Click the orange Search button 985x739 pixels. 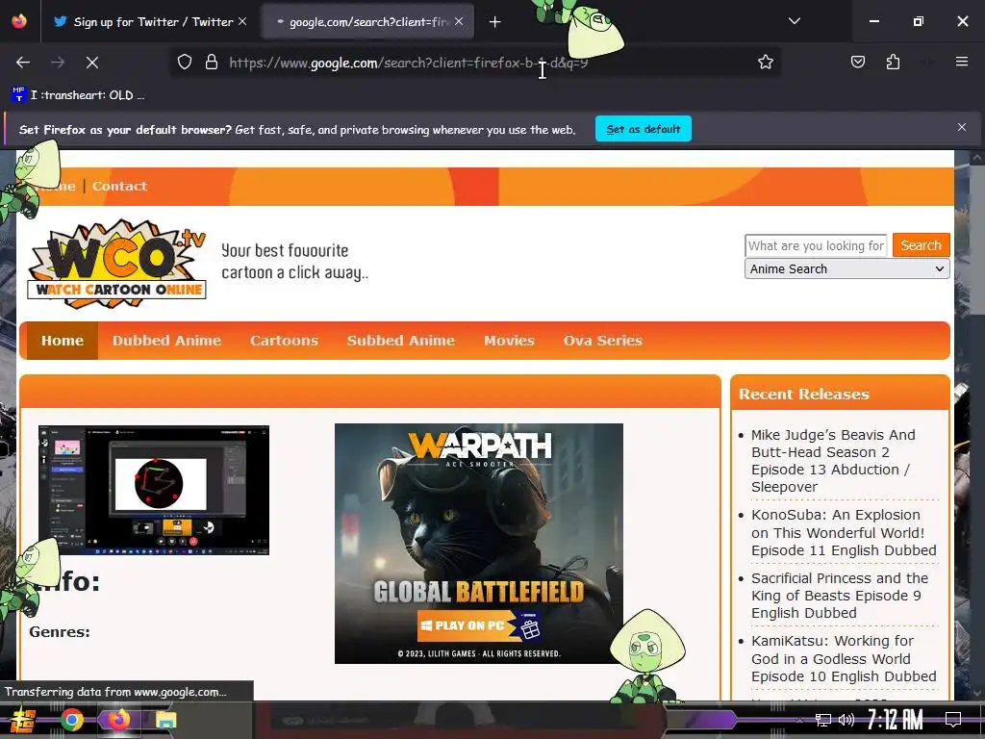(x=921, y=245)
